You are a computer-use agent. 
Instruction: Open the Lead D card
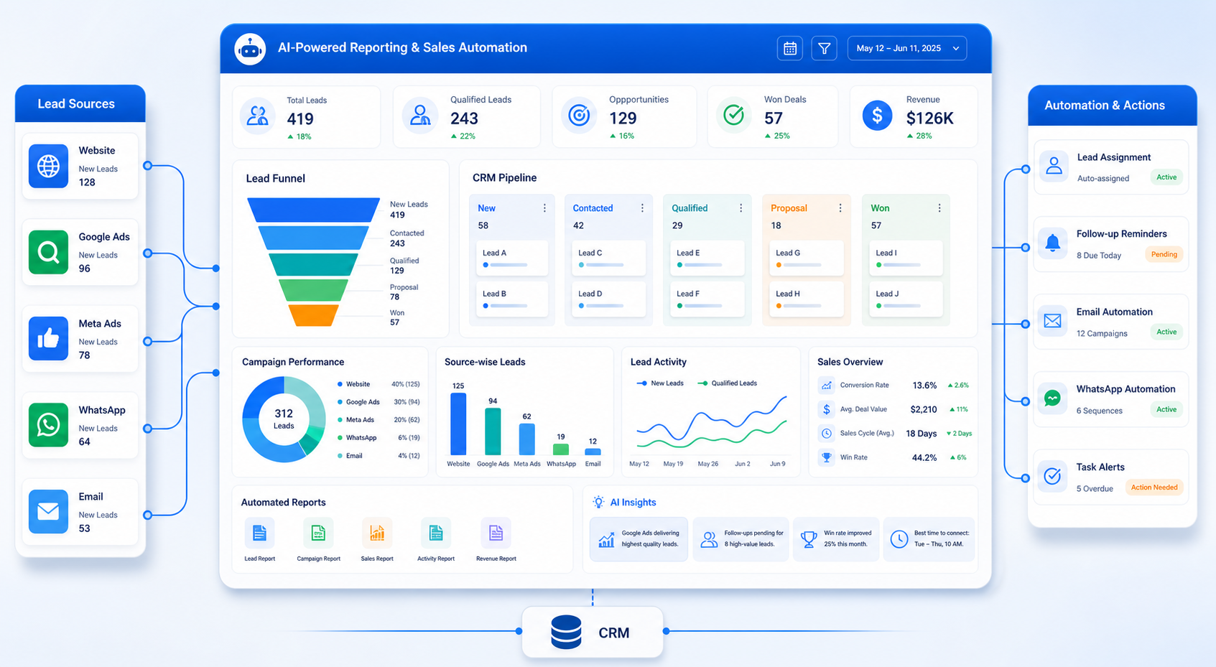coord(608,299)
